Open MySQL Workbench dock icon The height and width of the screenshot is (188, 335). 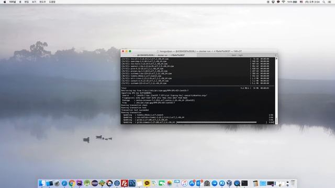[132, 183]
